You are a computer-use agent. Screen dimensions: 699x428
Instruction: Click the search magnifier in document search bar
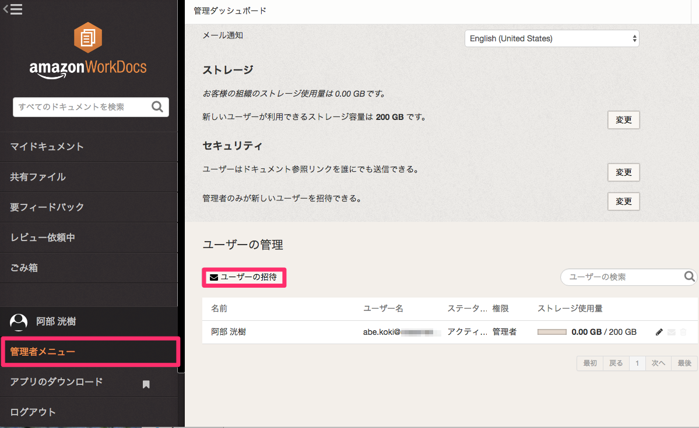[x=157, y=107]
